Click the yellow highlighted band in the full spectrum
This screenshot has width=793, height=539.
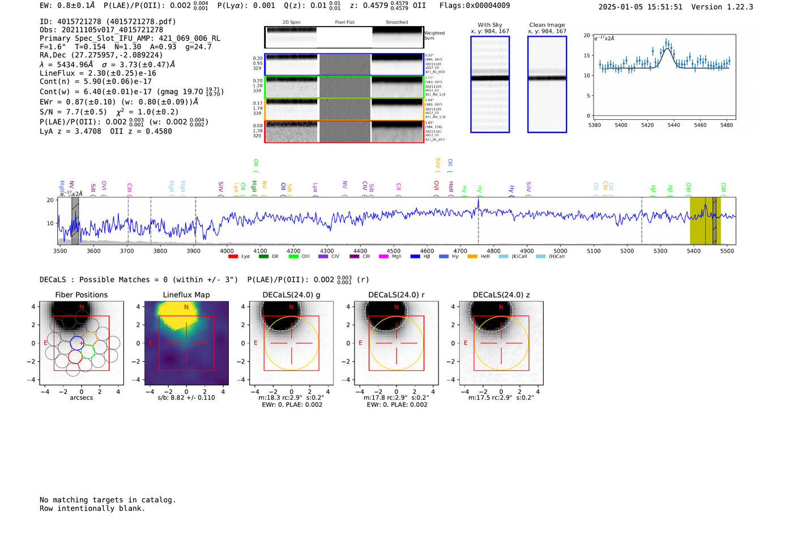tap(705, 221)
